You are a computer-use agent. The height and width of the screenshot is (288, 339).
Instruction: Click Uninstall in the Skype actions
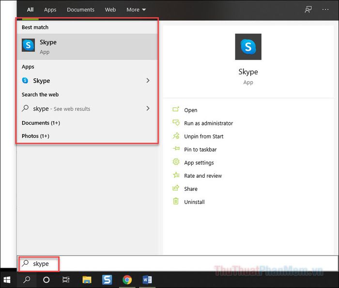coord(194,202)
